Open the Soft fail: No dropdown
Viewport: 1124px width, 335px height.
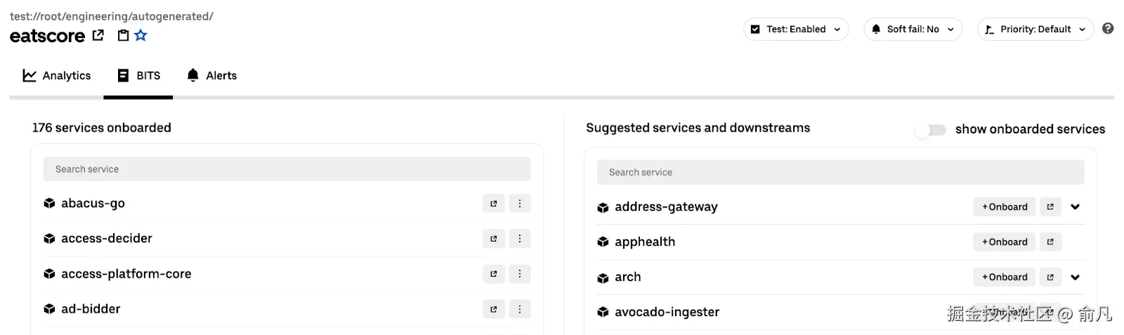click(x=913, y=29)
